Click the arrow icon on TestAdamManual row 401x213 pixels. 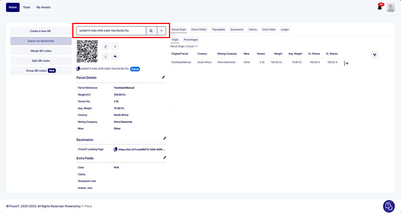click(346, 63)
